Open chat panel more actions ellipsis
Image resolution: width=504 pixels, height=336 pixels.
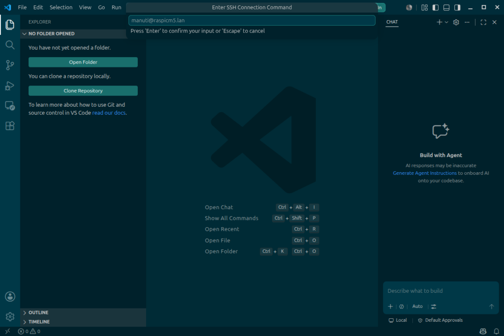467,22
